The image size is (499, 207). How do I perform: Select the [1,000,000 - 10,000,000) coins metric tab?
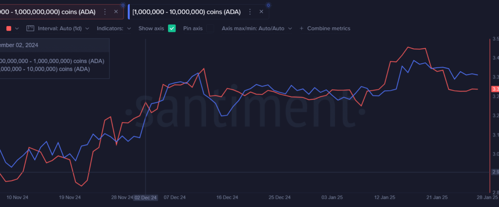pos(186,12)
